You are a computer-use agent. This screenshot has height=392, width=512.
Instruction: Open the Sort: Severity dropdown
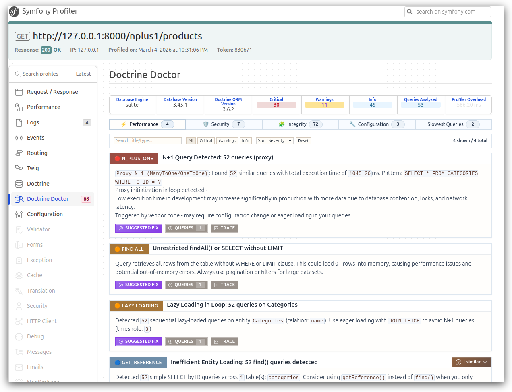pyautogui.click(x=275, y=141)
